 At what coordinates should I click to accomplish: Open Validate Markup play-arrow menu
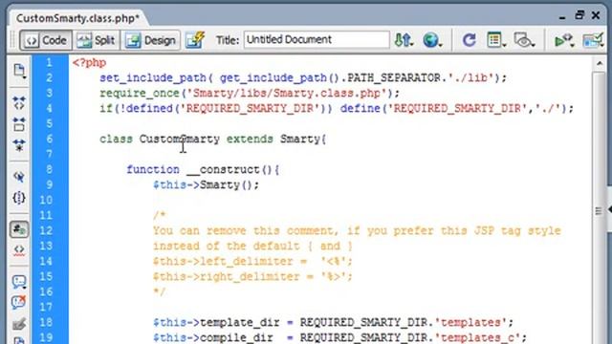click(x=564, y=40)
